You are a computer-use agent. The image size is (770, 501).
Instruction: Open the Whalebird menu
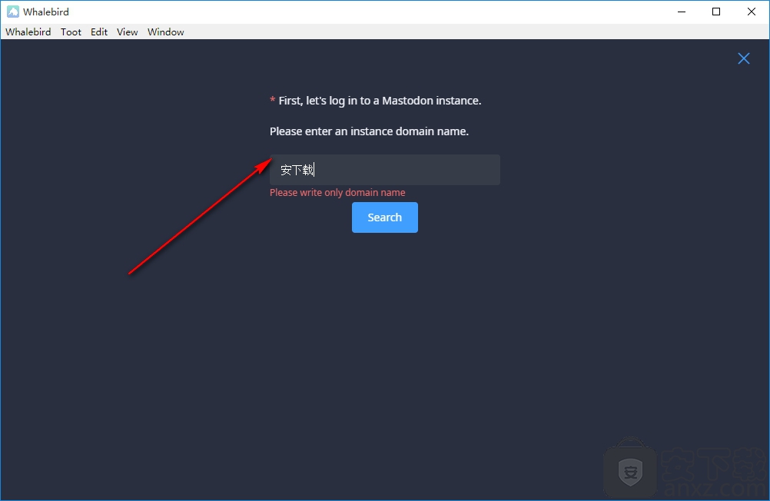point(28,32)
